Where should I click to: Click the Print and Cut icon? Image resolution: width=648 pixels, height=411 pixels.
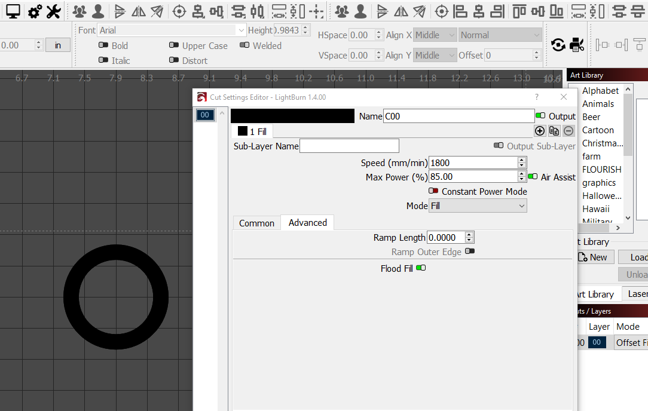tap(576, 44)
